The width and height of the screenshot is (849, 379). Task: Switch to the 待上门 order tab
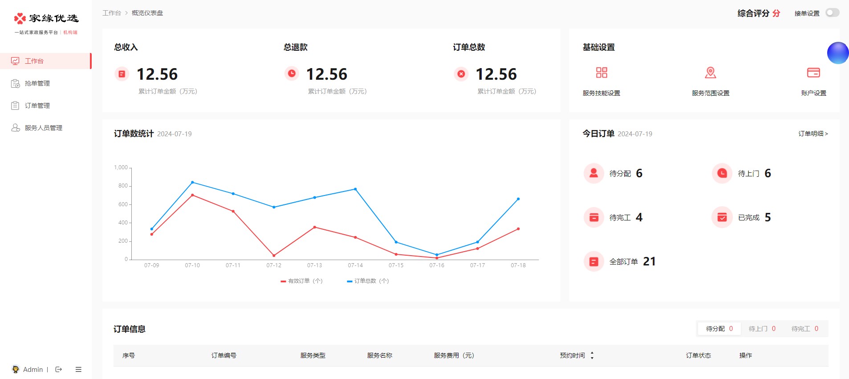pyautogui.click(x=762, y=329)
